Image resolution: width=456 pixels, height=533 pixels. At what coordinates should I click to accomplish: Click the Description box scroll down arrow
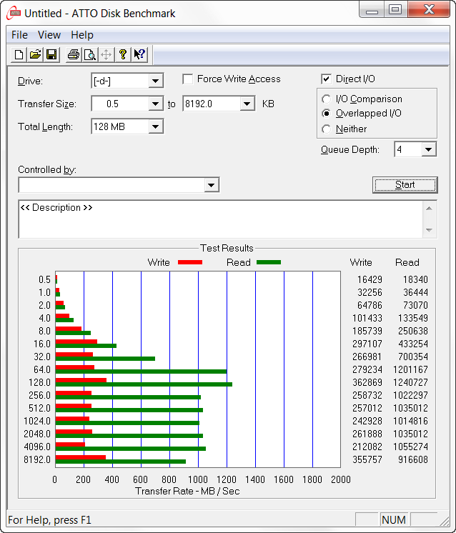[x=429, y=230]
